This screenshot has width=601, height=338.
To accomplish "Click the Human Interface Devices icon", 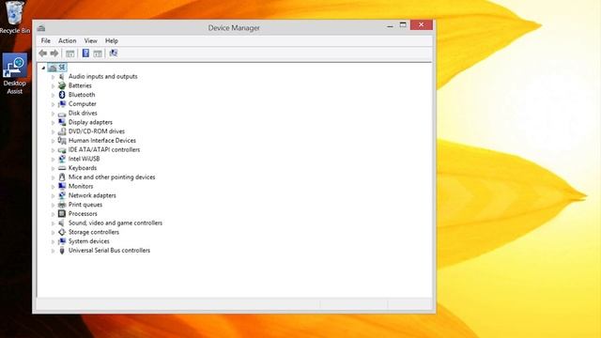I will click(x=62, y=141).
